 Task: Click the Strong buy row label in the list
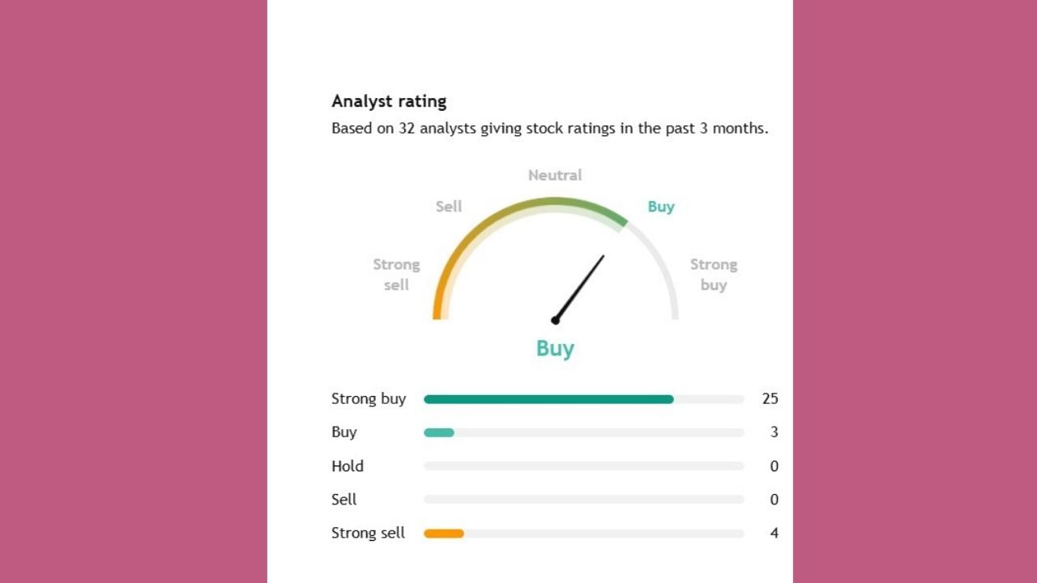point(369,398)
